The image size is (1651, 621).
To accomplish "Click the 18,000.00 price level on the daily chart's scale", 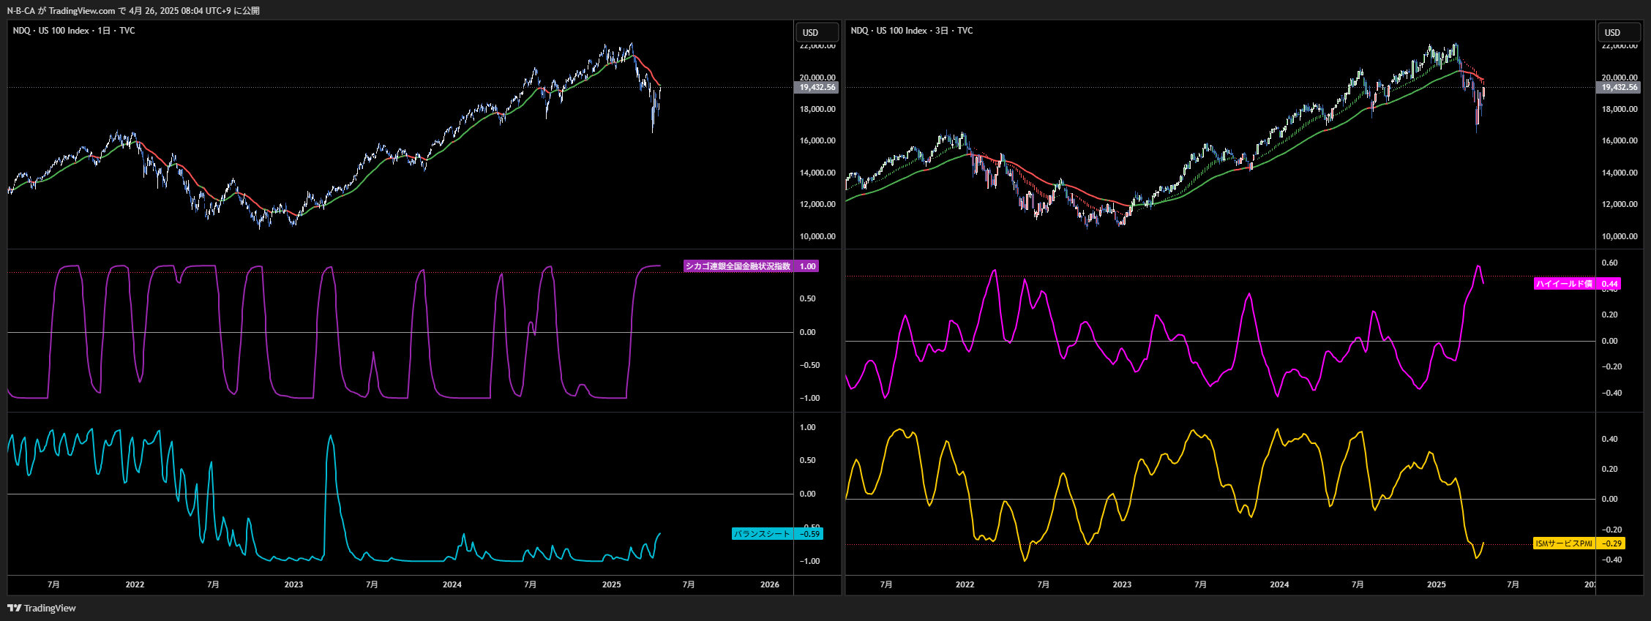I will 817,109.
